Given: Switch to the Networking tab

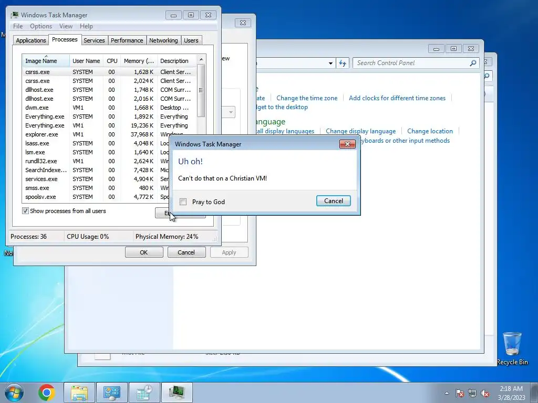Looking at the screenshot, I should click(x=163, y=40).
